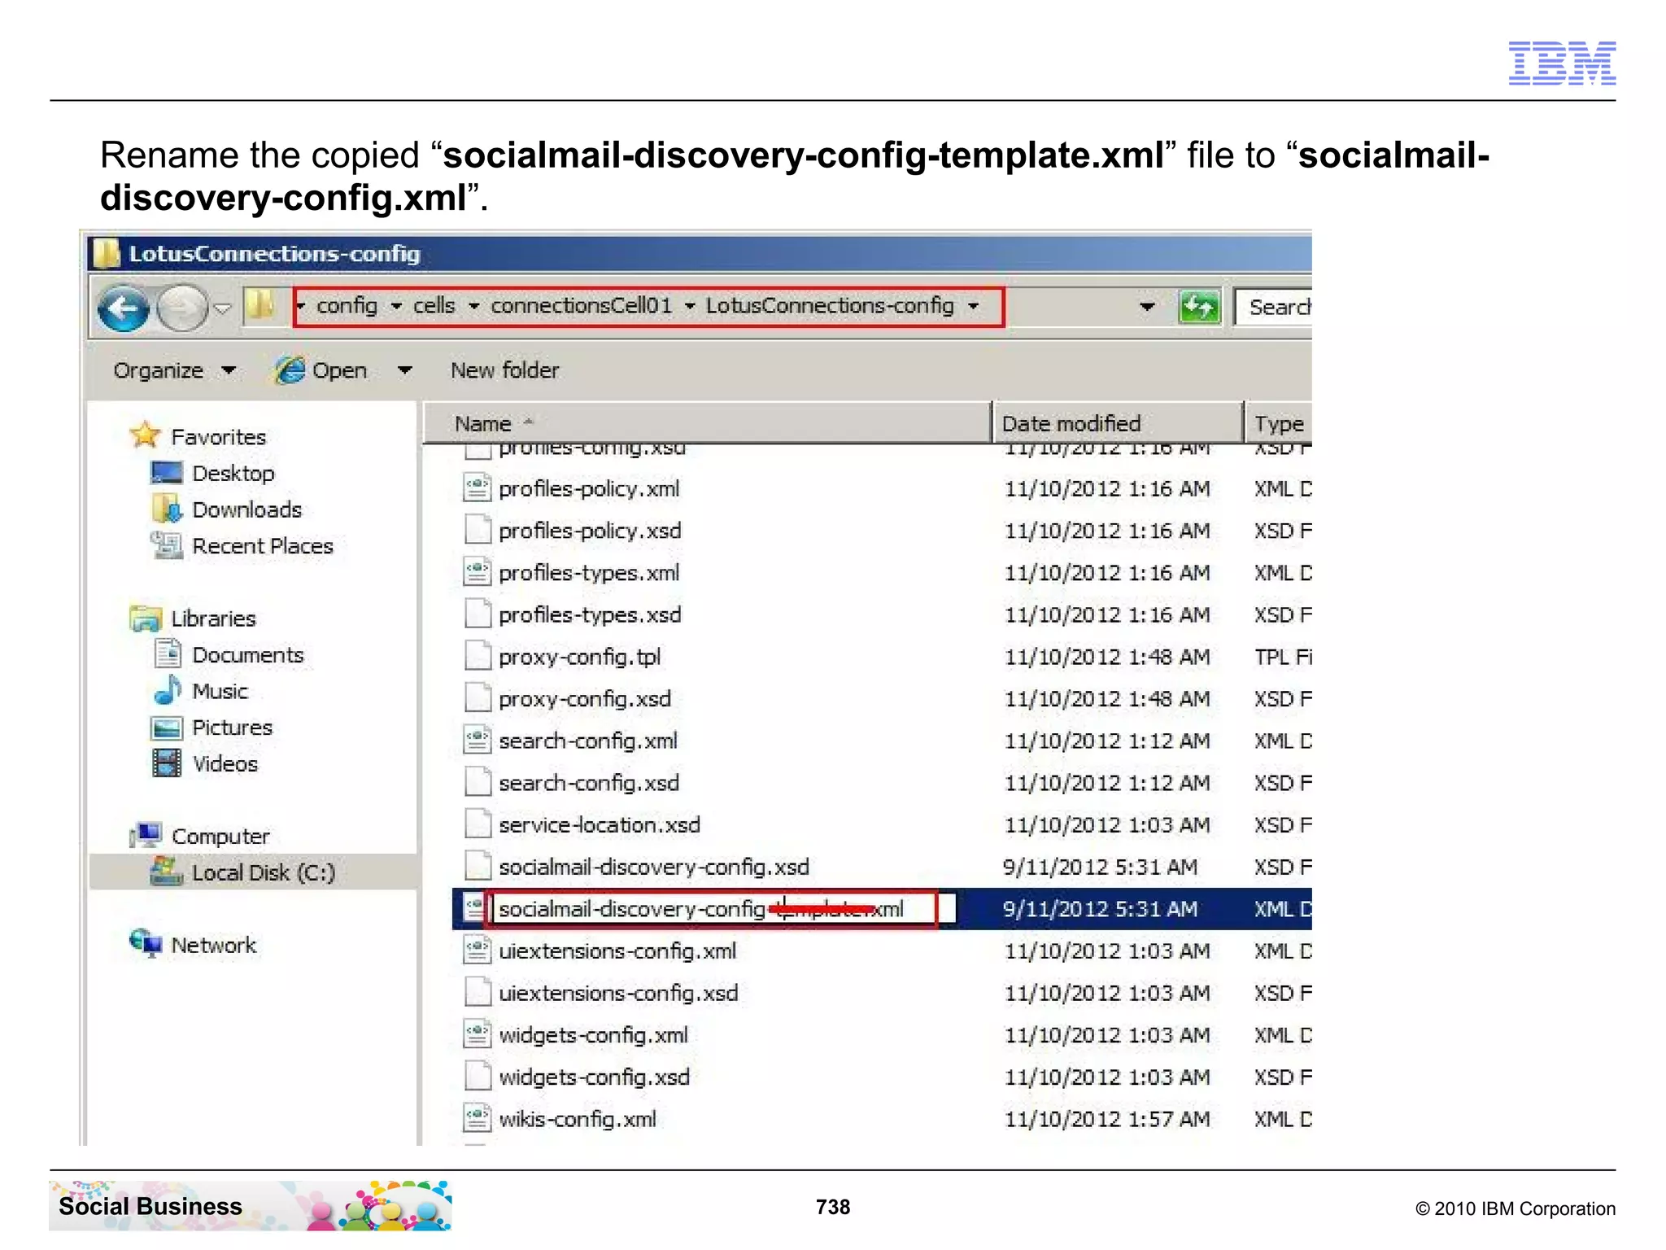Open Downloads folder in sidebar
1666x1250 pixels.
tap(246, 509)
